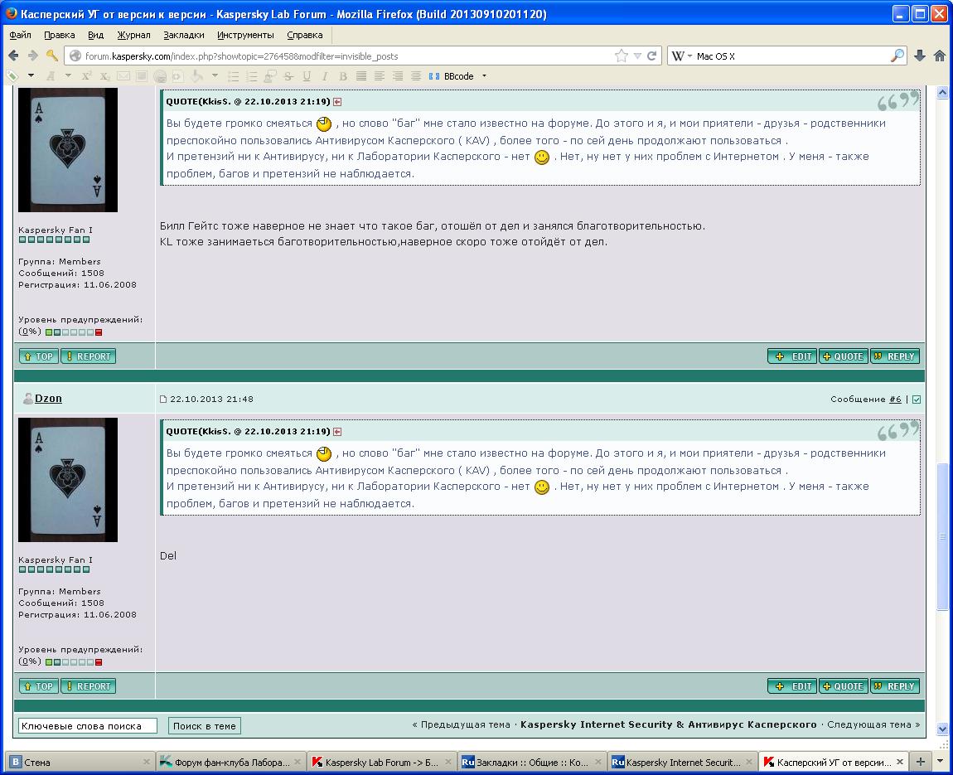
Task: List all tabs with the tab bar arrow
Action: pos(940,761)
